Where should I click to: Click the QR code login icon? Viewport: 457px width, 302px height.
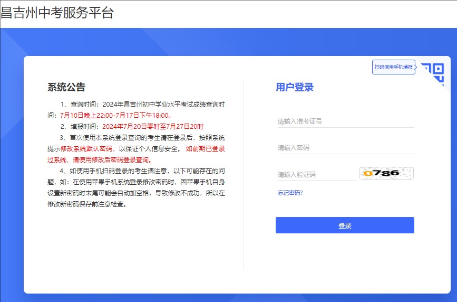tap(433, 72)
